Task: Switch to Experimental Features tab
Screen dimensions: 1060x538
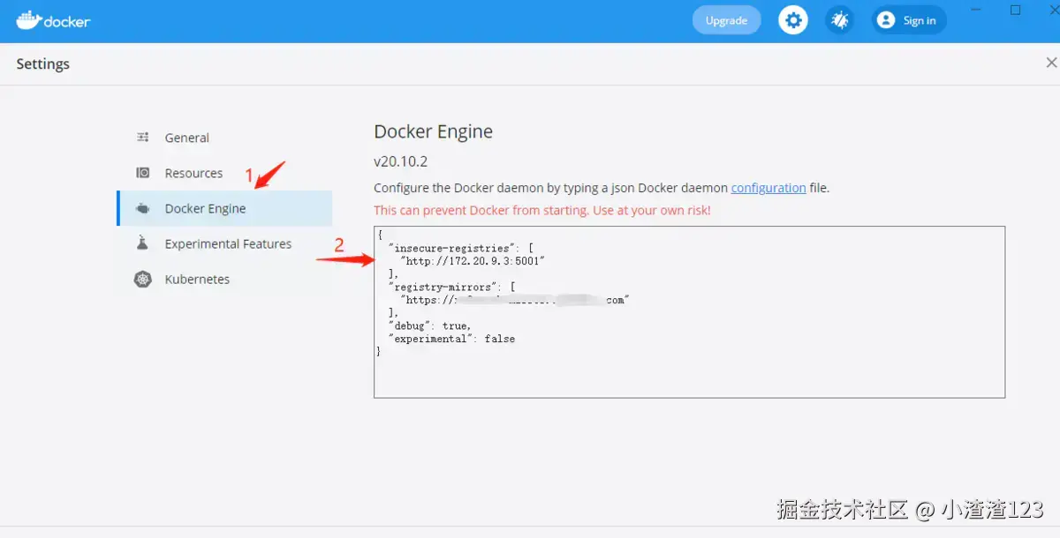Action: (224, 243)
